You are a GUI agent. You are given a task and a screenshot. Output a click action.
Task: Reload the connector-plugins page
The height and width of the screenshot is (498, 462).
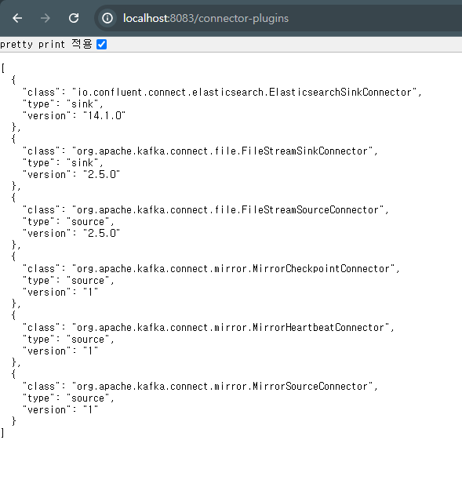click(74, 18)
